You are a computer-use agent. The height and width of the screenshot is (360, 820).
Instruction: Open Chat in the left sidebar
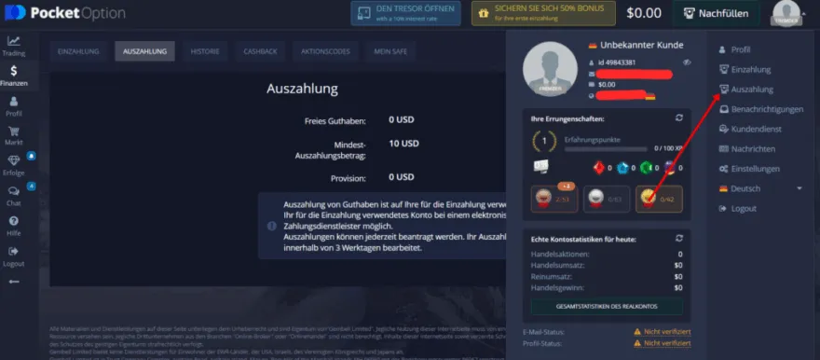14,196
